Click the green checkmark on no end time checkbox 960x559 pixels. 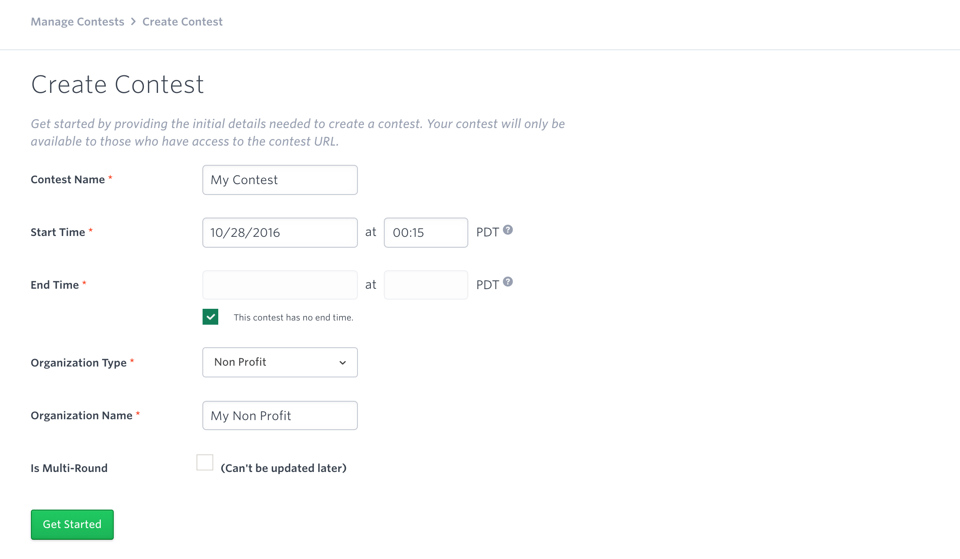(x=210, y=317)
